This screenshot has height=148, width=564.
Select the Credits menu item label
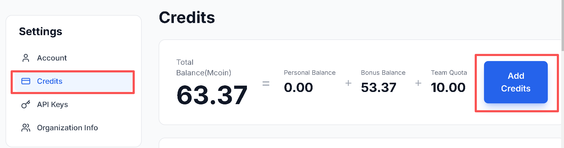click(50, 81)
